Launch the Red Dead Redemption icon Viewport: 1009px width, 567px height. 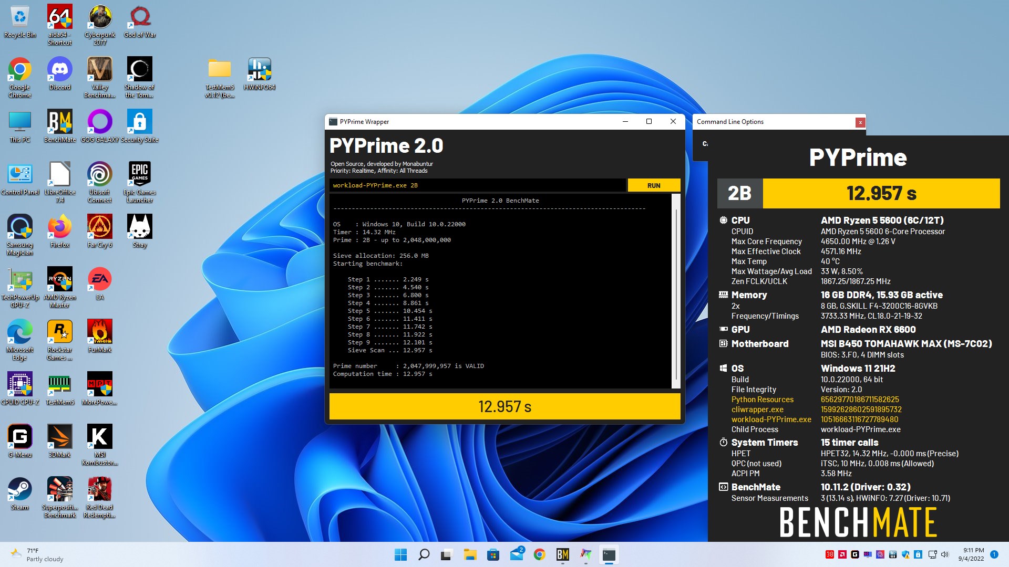[x=100, y=498]
